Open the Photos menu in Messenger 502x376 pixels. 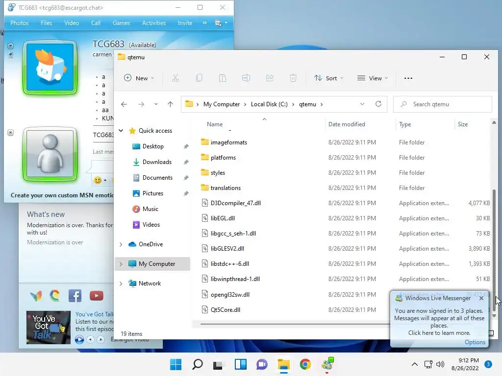(20, 23)
